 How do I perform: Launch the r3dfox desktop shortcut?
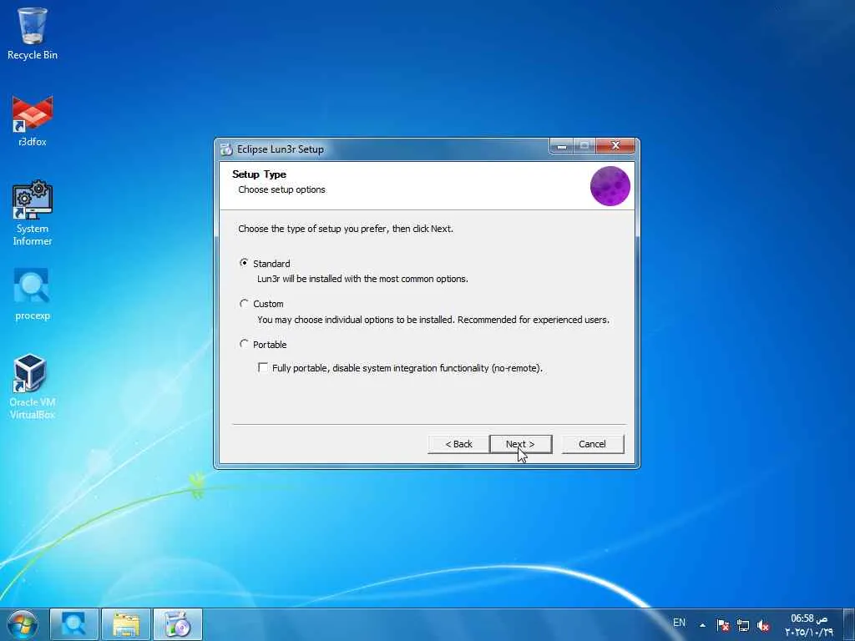(33, 121)
